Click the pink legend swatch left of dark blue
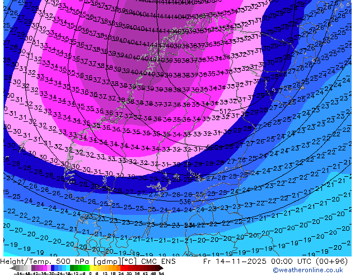Viewport: 355px width, 275px height. click(x=49, y=268)
